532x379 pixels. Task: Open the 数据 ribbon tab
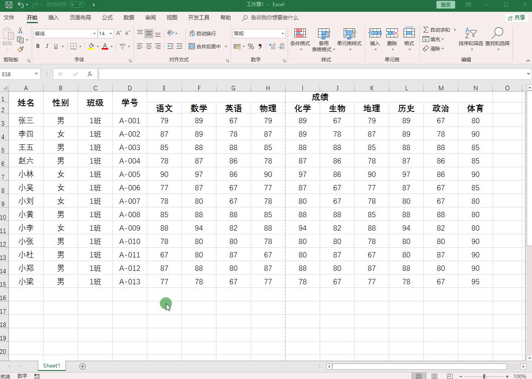(x=129, y=17)
